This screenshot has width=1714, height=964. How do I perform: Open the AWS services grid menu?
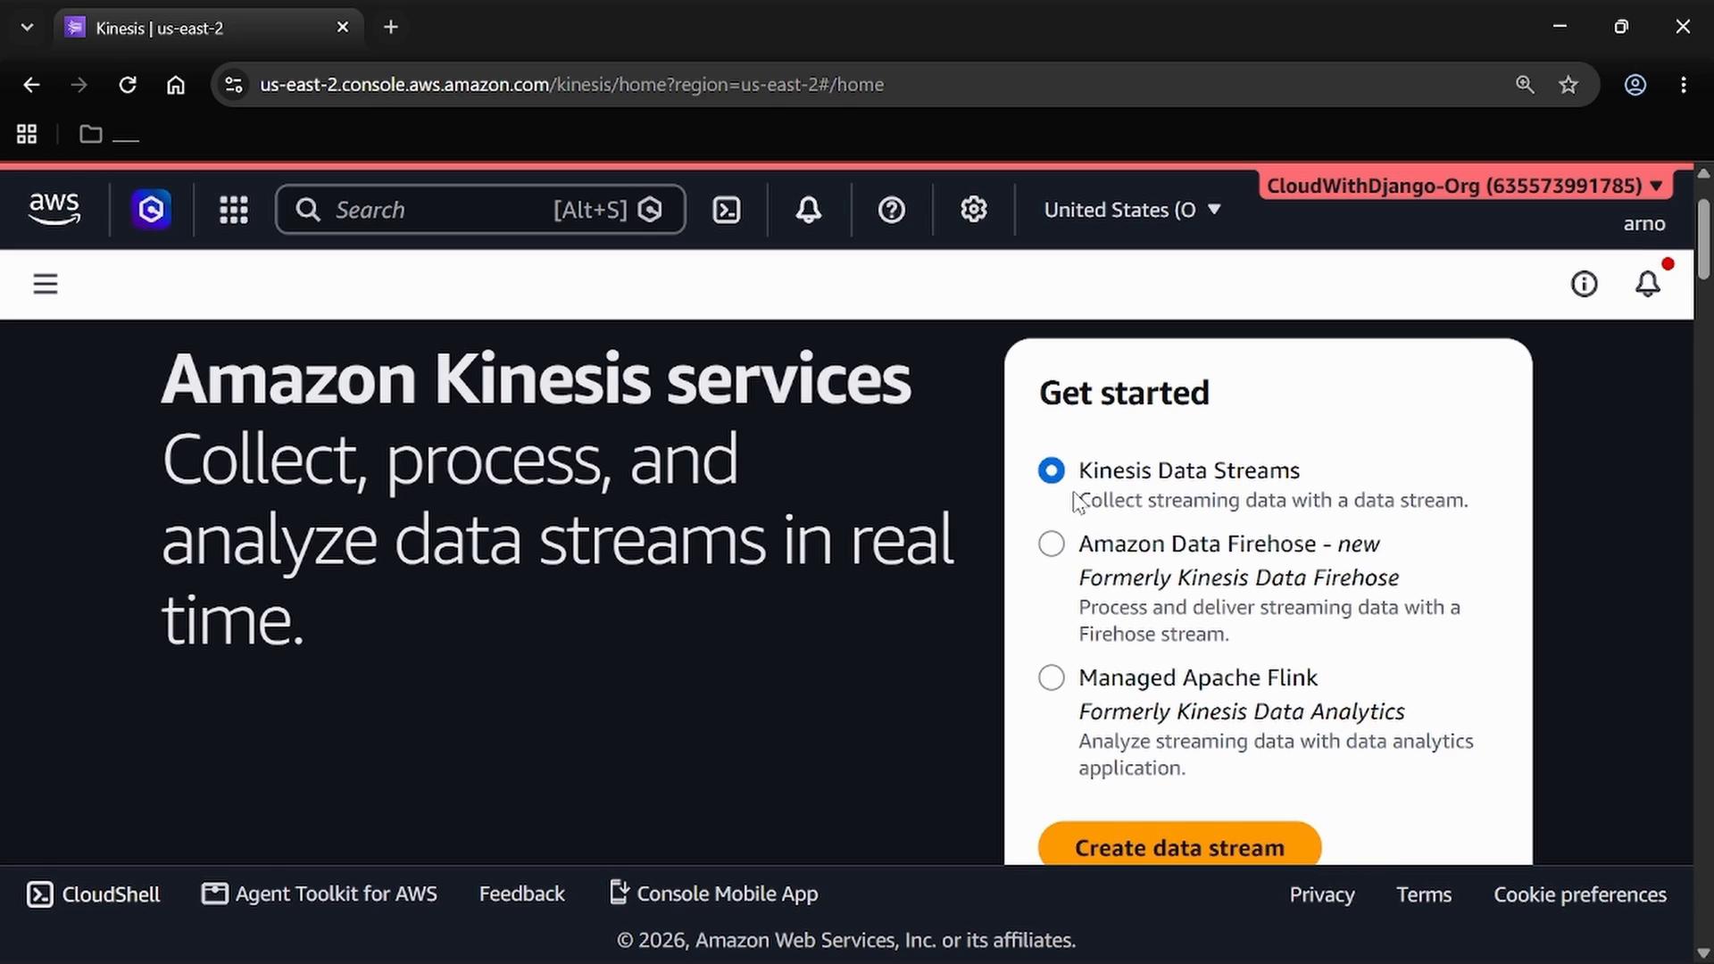coord(234,210)
